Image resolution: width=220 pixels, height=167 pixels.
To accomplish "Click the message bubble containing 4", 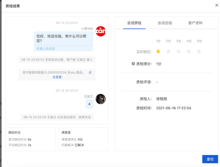I will click(x=89, y=104).
